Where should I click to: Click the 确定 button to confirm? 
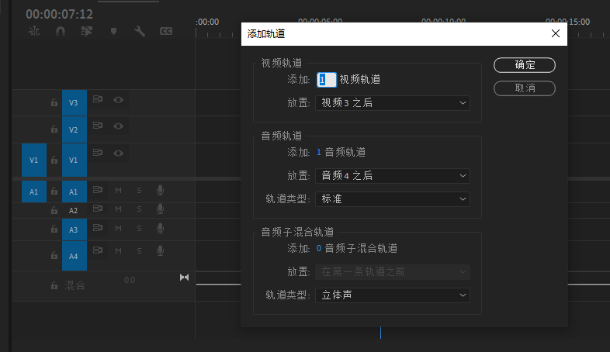525,65
